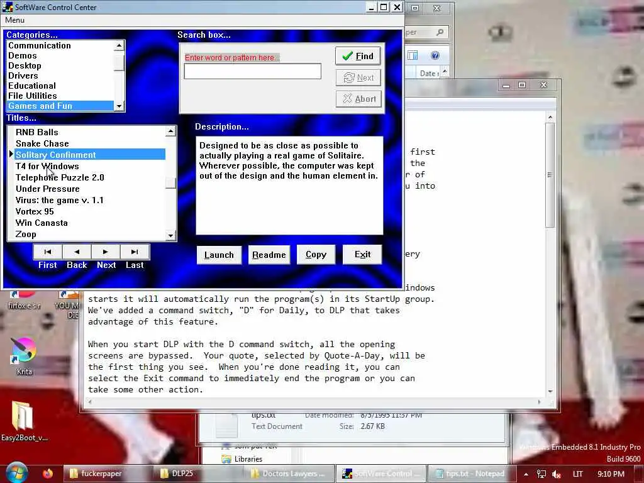Switch to SoftWare Control taskbar item
The width and height of the screenshot is (644, 483).
380,474
